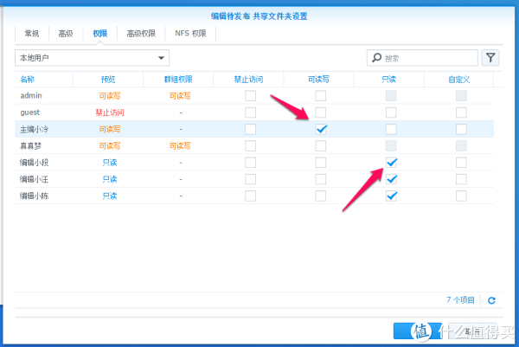Uncheck 只读 for 编辑小陈
Screen dimensions: 519x347
coord(391,196)
